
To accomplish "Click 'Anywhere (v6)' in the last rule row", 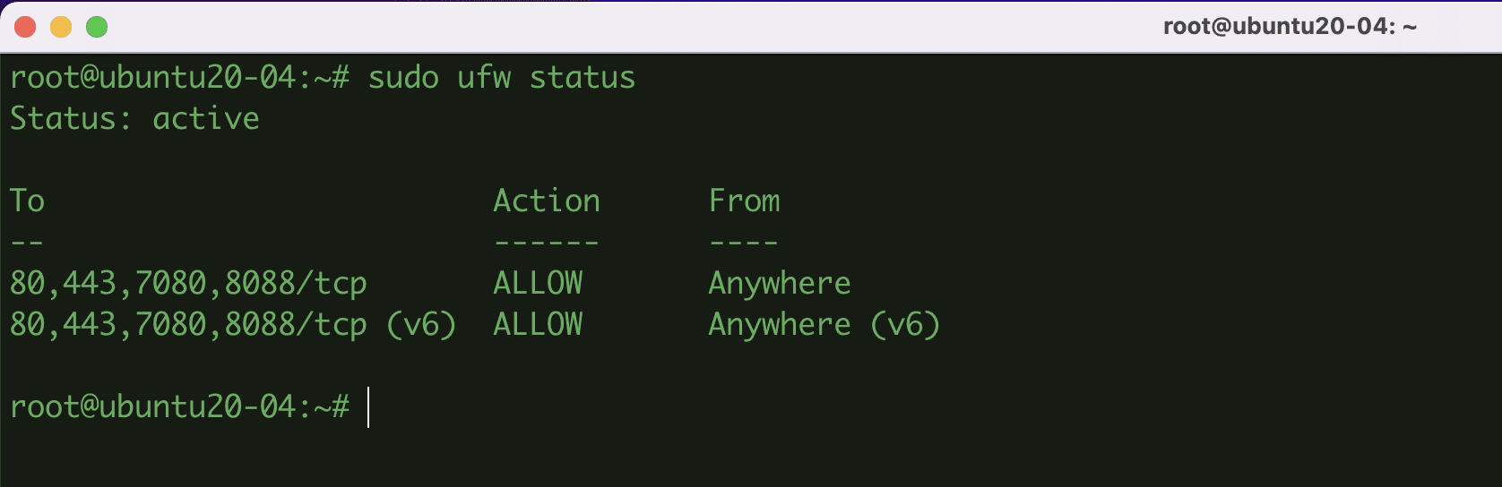I will [824, 325].
